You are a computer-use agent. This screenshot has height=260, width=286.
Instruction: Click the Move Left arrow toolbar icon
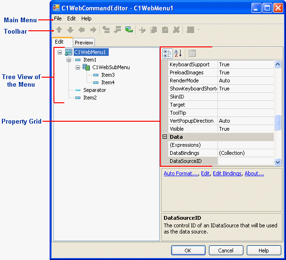(x=82, y=30)
